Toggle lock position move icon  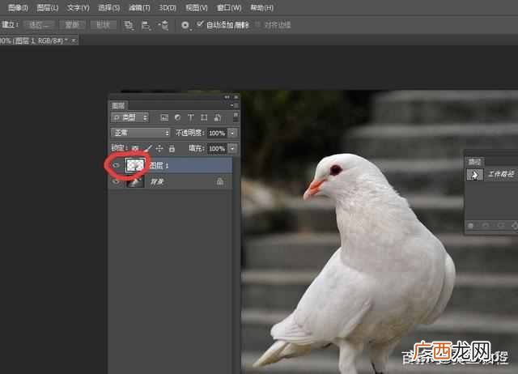coord(159,148)
